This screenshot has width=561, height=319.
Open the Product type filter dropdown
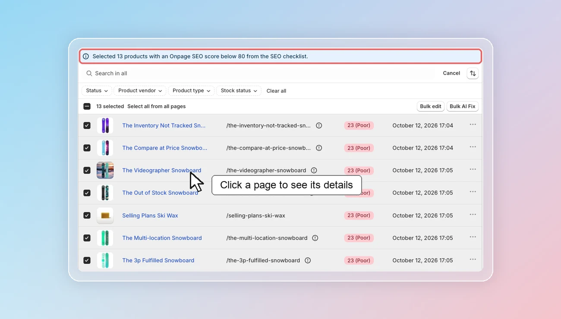191,91
